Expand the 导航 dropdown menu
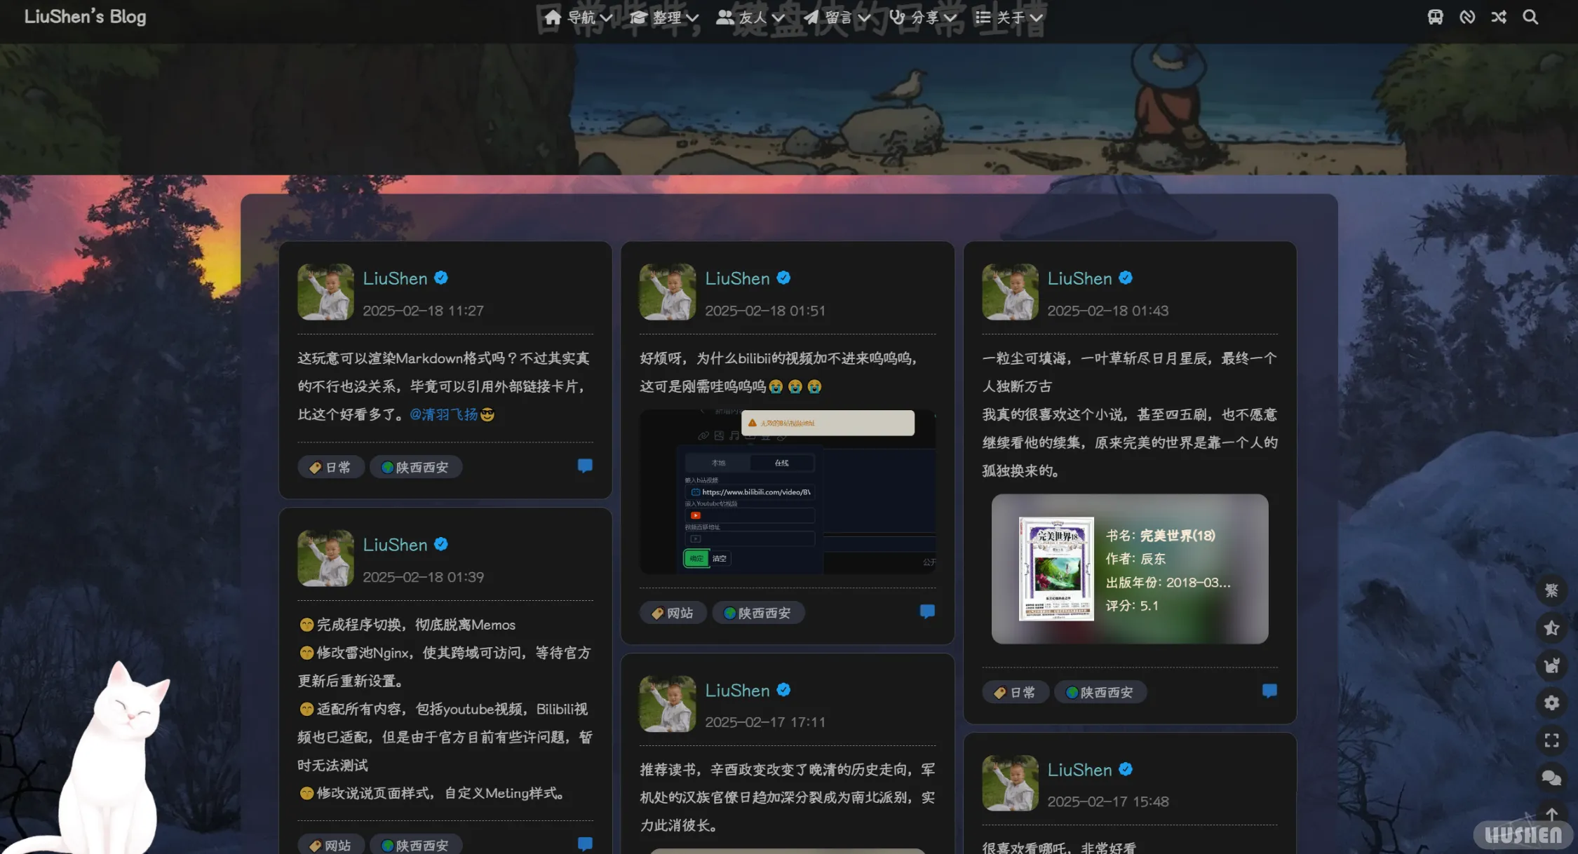 [581, 17]
